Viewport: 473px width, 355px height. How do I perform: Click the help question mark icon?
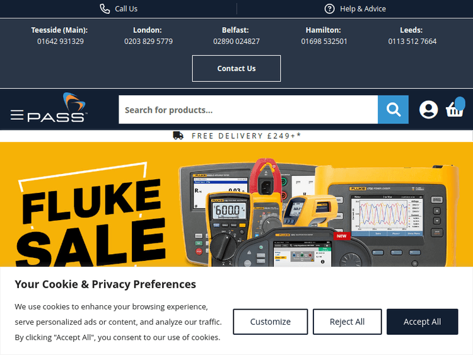pyautogui.click(x=329, y=9)
